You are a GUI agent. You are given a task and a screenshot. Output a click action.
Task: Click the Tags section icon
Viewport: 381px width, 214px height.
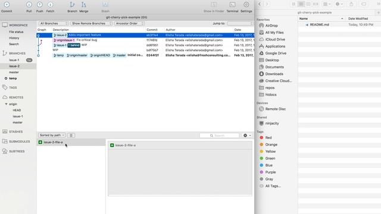[5, 87]
